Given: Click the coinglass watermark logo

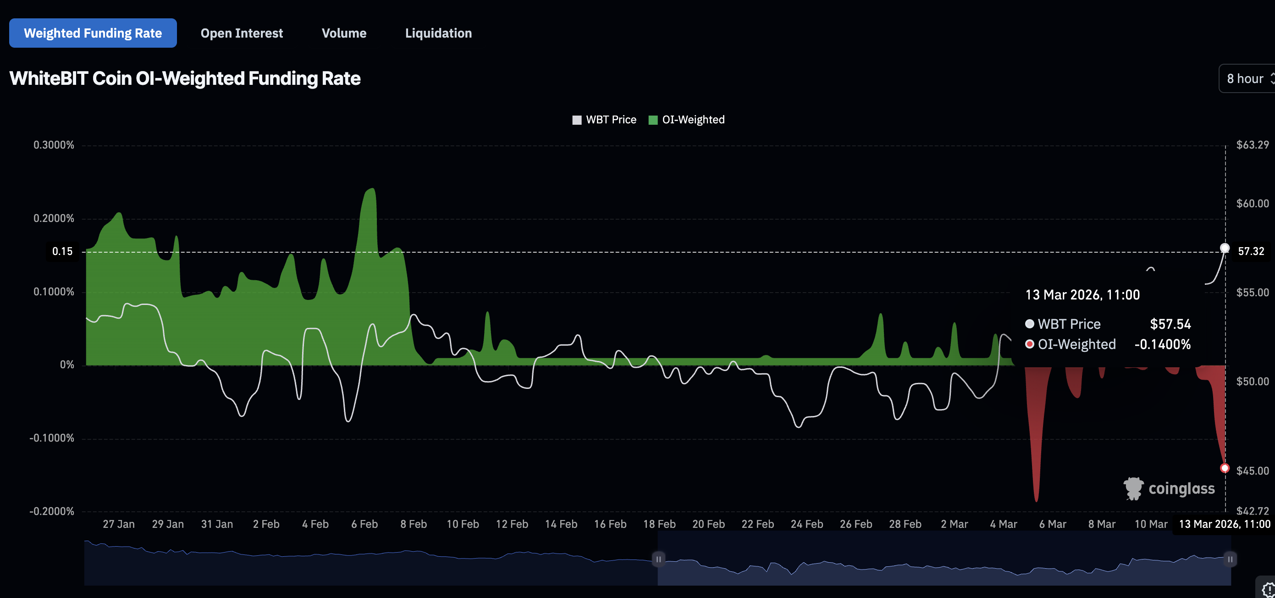Looking at the screenshot, I should coord(1169,488).
